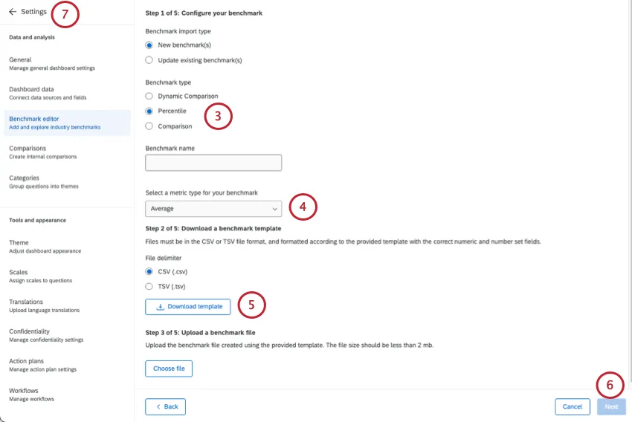Screen dimensions: 632x422
Task: Select the Comparison benchmark type
Action: 149,126
